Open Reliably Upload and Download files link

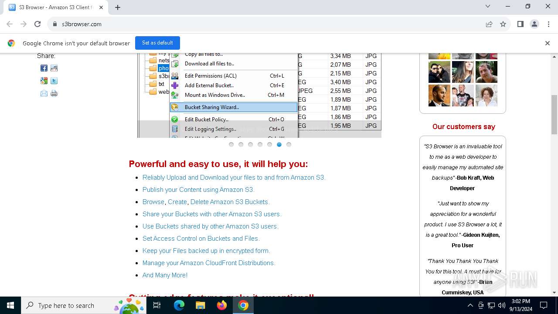coord(234,177)
